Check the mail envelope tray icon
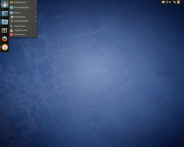This screenshot has height=147, width=184. (x=163, y=2)
